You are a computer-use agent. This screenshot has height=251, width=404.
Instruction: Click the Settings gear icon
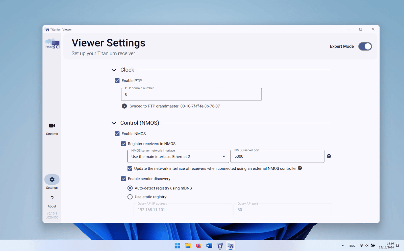coord(52,180)
